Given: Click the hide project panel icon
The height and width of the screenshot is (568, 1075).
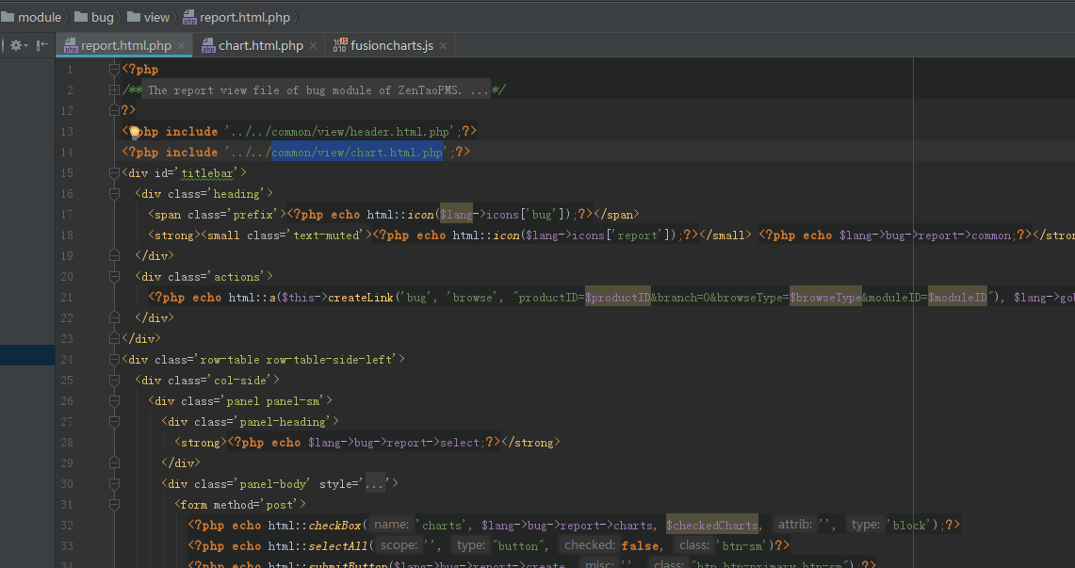Looking at the screenshot, I should (x=42, y=45).
